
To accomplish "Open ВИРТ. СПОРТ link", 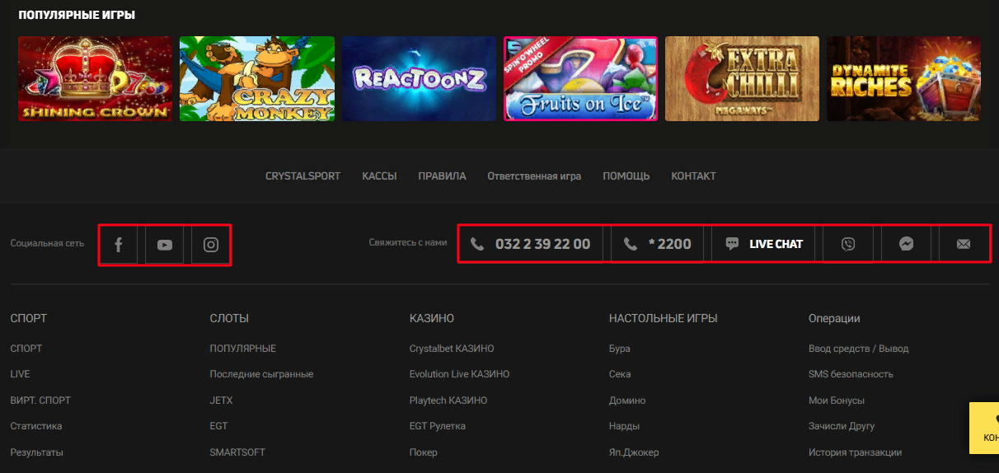I will coord(40,400).
